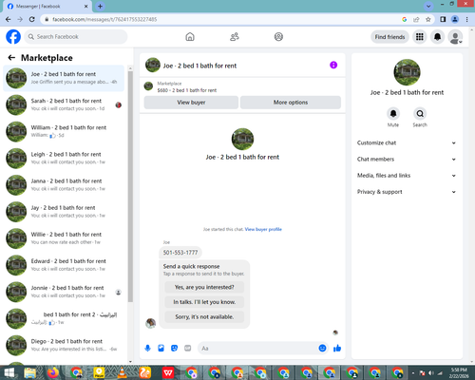Viewport: 475px width, 380px height.
Task: Click the Search Facebook field
Action: point(76,37)
